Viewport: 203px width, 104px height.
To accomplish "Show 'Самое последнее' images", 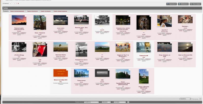I will click(46, 11).
